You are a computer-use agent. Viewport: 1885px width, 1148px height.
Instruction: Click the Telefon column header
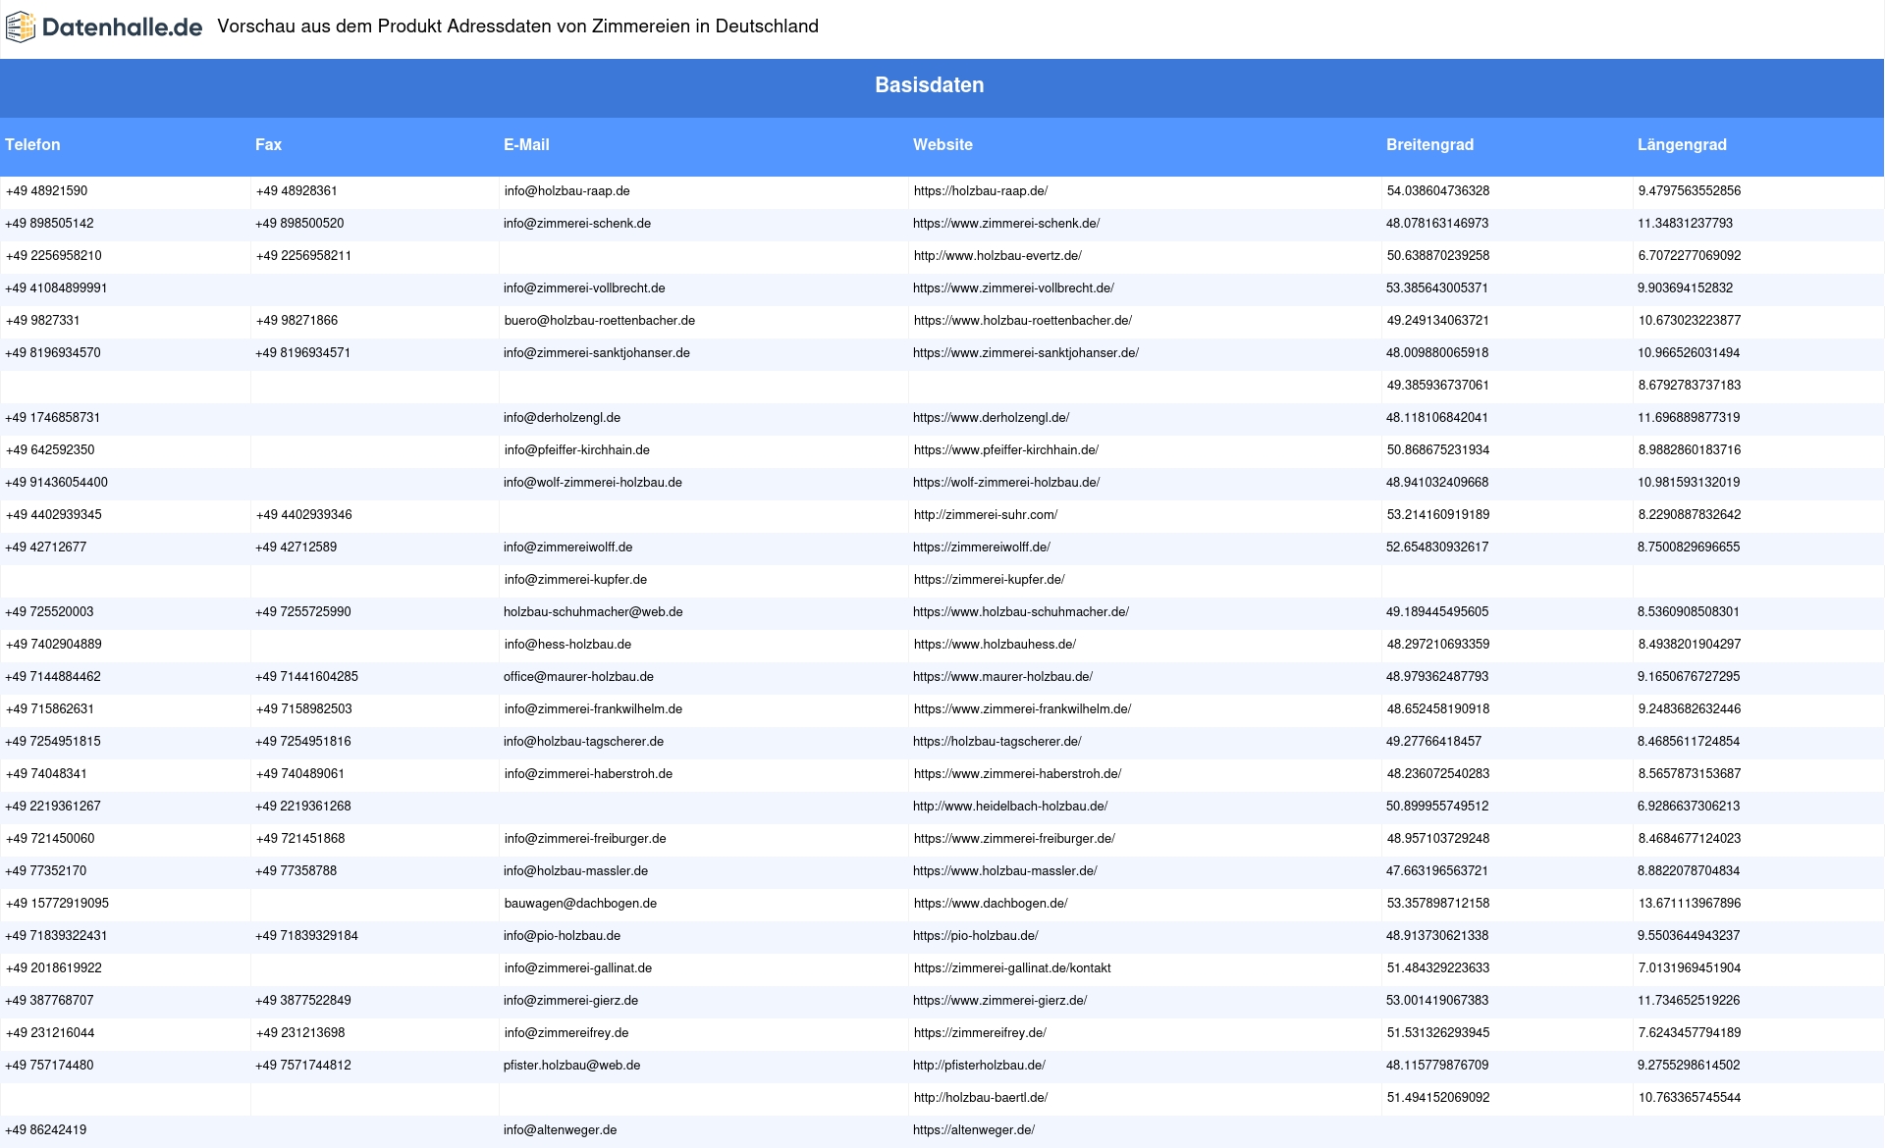32,145
